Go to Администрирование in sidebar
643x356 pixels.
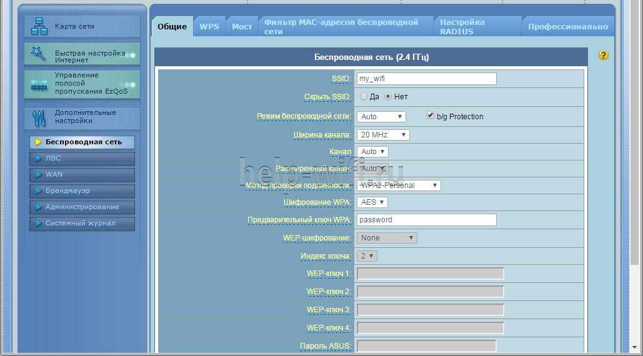82,207
